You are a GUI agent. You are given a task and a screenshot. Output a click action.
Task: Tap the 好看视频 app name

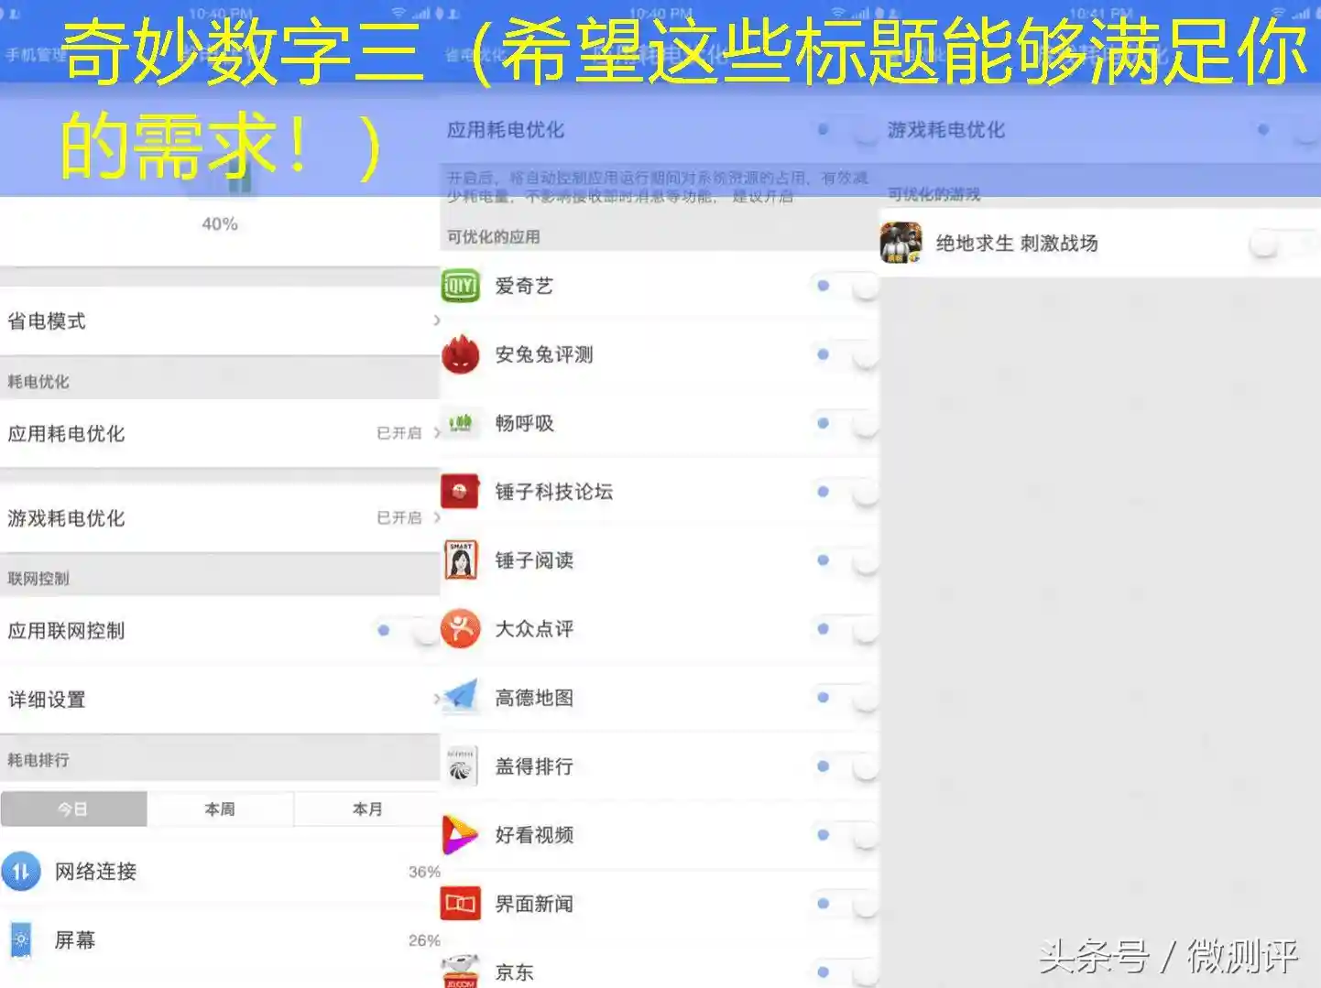(x=535, y=835)
